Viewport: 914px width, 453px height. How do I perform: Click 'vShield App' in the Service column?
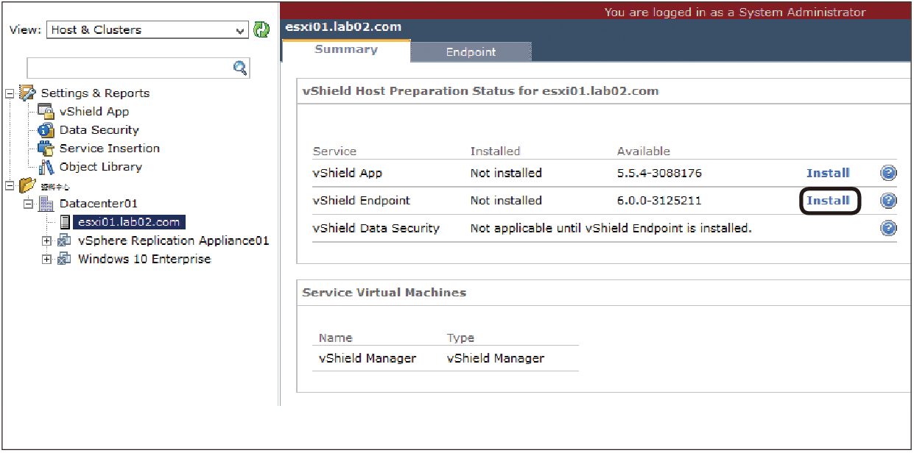[348, 174]
